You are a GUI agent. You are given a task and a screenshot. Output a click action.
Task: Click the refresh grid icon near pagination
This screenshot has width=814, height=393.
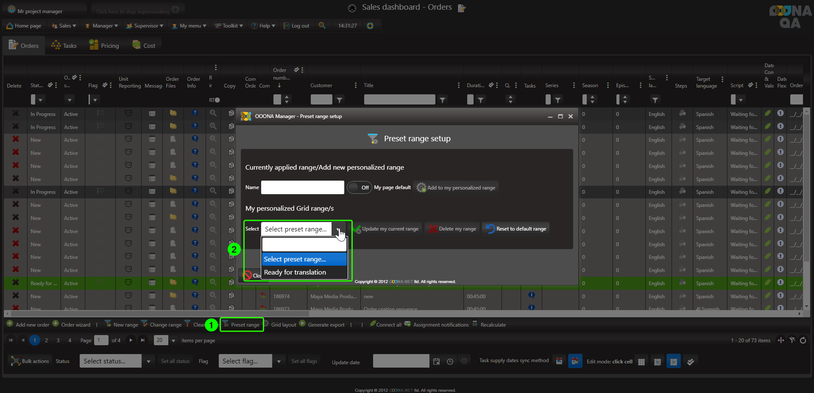803,341
